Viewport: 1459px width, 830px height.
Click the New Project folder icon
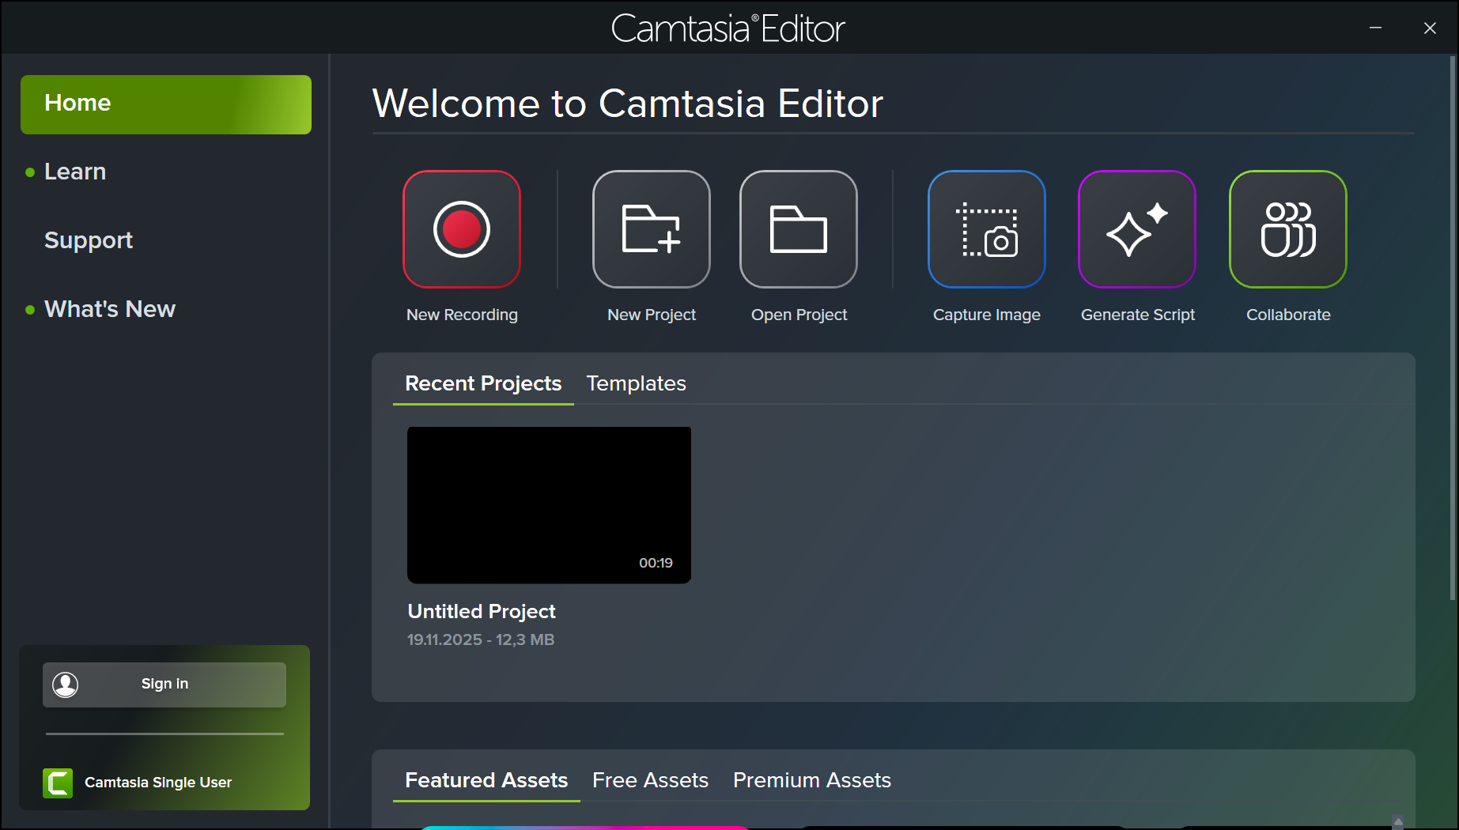[651, 229]
